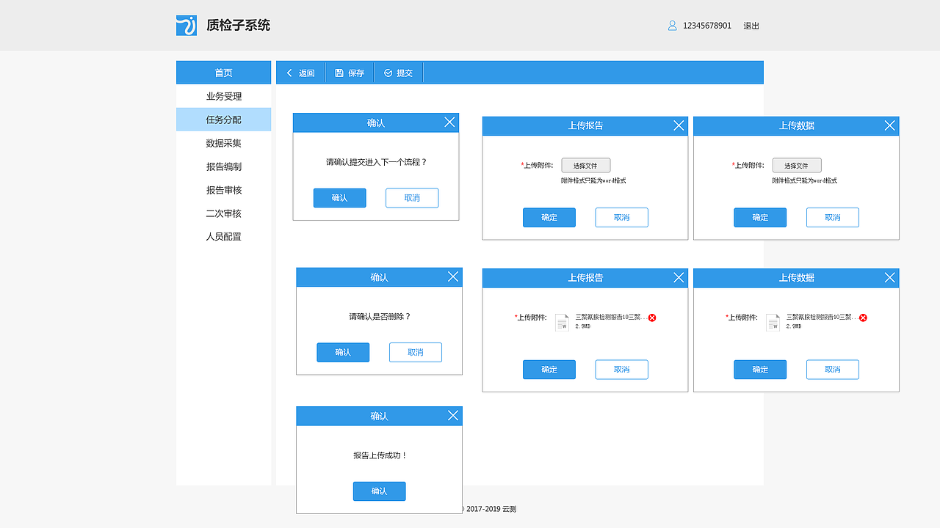Open 业务受理 from the sidebar menu
Image resolution: width=940 pixels, height=528 pixels.
[x=223, y=95]
